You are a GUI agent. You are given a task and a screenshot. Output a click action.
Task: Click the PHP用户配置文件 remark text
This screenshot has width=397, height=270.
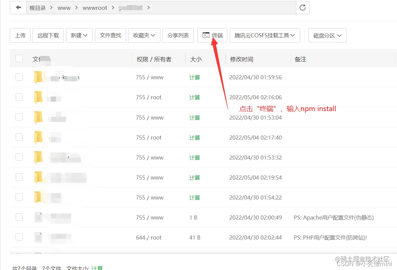(x=330, y=237)
